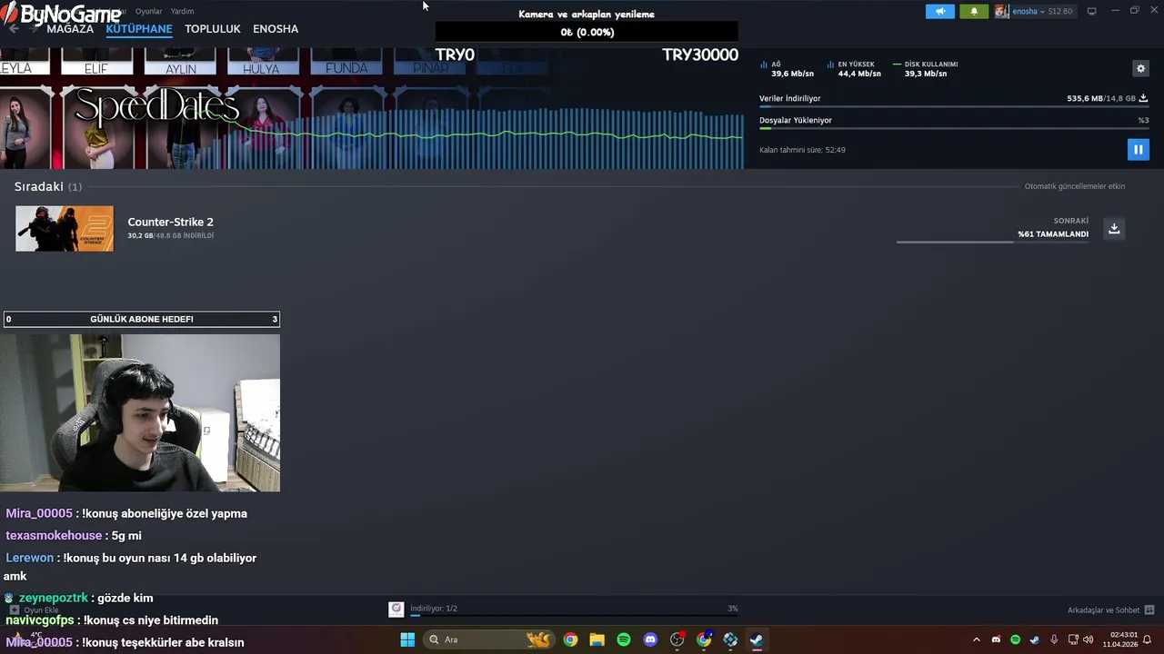
Task: Click the Counter-Strike 2 progress bar
Action: [x=992, y=242]
